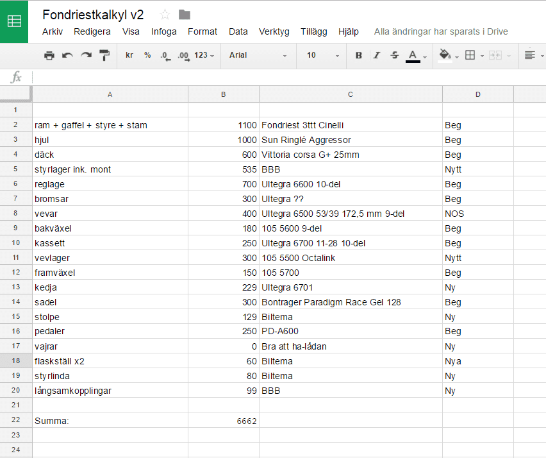
Task: Select cell 'flaskställ x2'
Action: tap(110, 361)
